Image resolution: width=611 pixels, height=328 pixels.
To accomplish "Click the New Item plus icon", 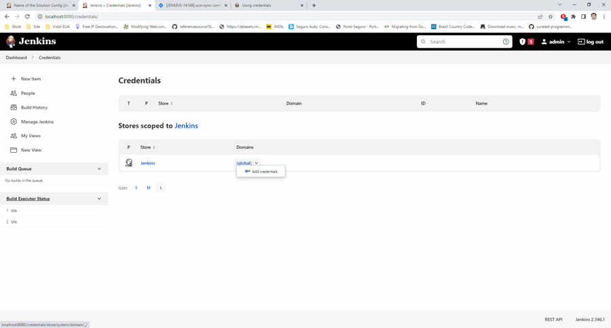I will 14,79.
